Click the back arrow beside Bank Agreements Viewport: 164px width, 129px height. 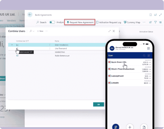[x=30, y=15]
